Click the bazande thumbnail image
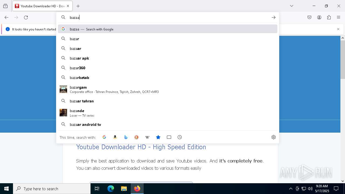The height and width of the screenshot is (194, 345). 63,113
